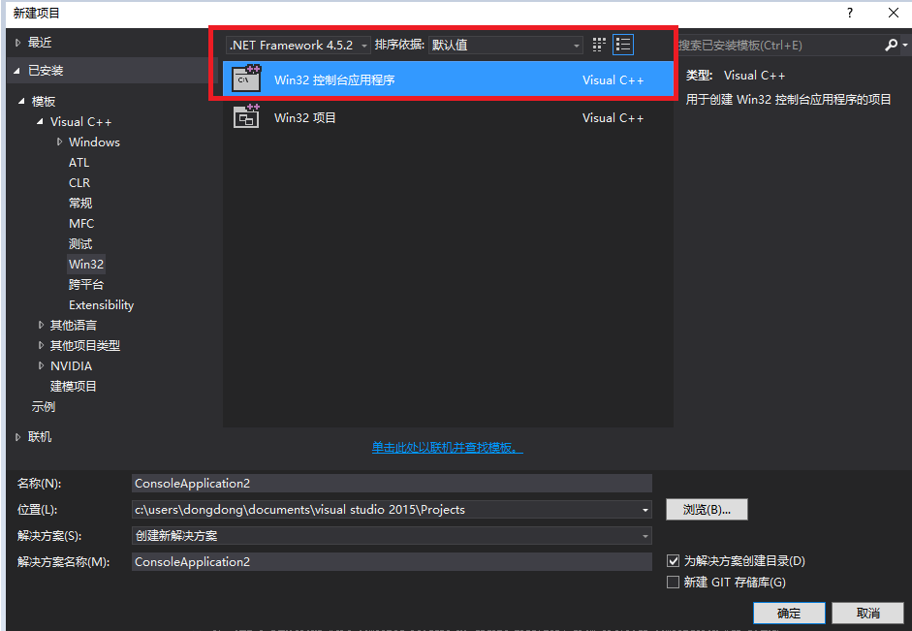This screenshot has height=631, width=912.
Task: Open the 解决方案 创建新解决方案 dropdown
Action: pos(392,536)
